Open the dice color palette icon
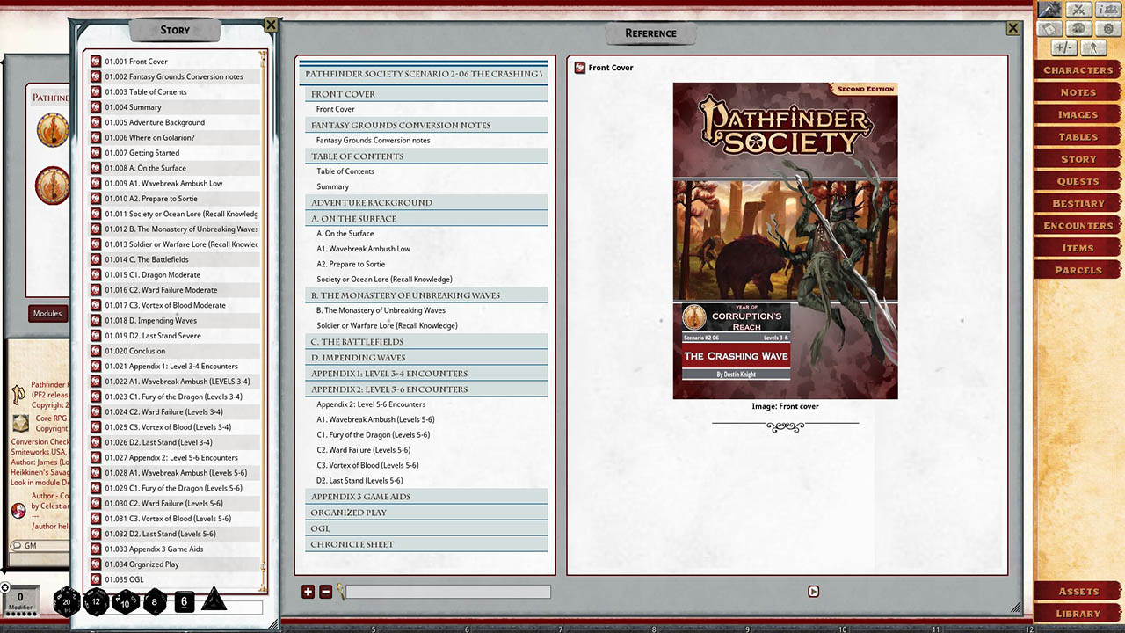This screenshot has height=633, width=1125. tap(1078, 27)
